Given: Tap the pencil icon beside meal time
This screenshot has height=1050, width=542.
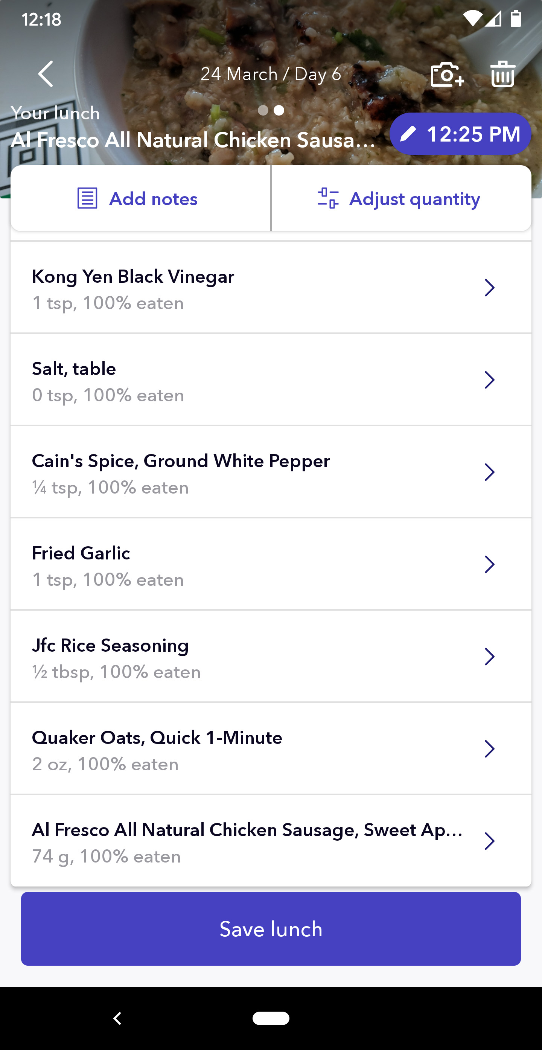Looking at the screenshot, I should point(408,134).
